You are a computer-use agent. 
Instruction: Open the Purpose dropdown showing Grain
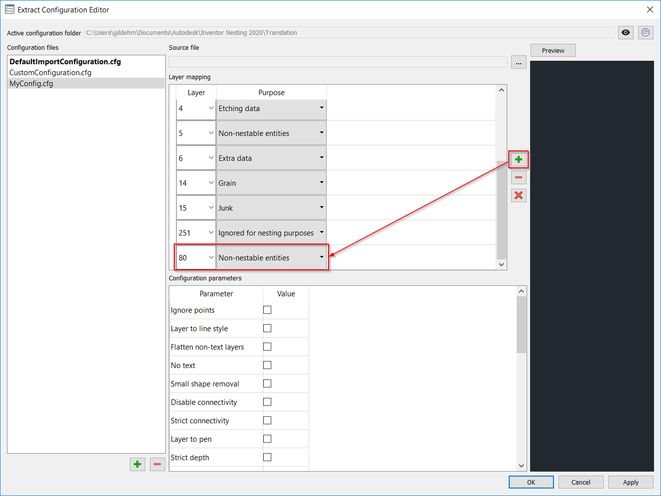[x=321, y=183]
